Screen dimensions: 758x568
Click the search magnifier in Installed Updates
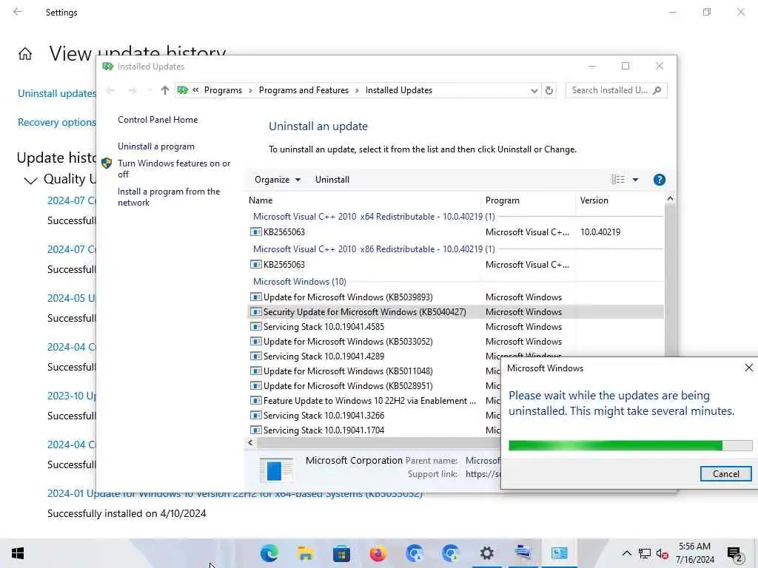[x=657, y=90]
